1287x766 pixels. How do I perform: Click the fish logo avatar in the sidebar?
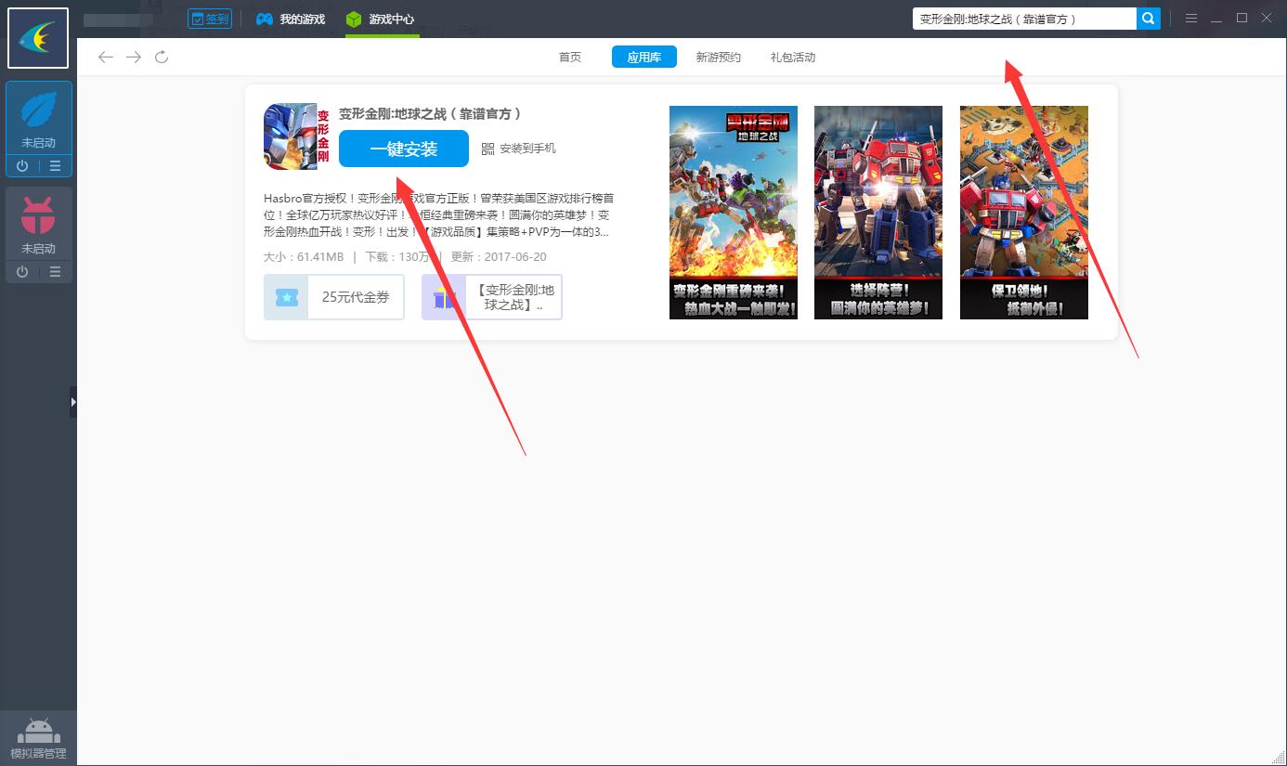[38, 38]
